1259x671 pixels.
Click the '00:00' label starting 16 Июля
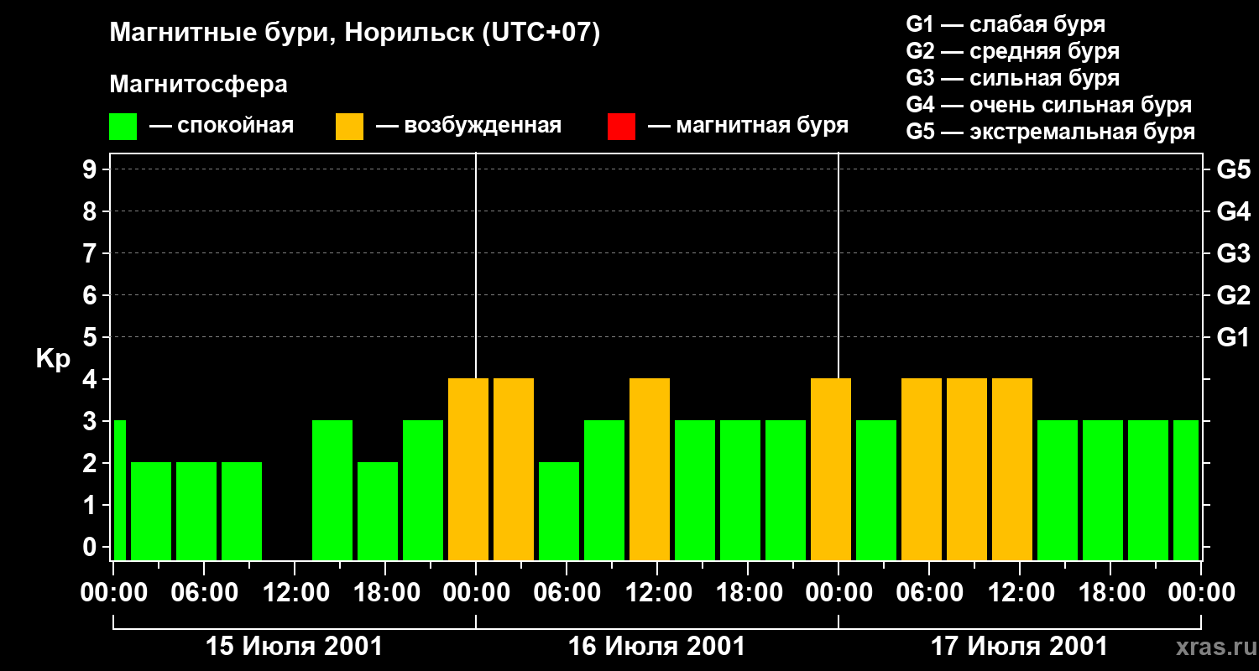(476, 593)
